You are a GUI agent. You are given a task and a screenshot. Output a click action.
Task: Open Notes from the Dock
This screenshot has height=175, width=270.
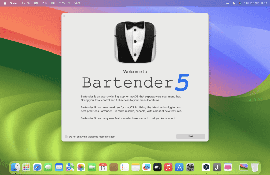click(x=136, y=167)
